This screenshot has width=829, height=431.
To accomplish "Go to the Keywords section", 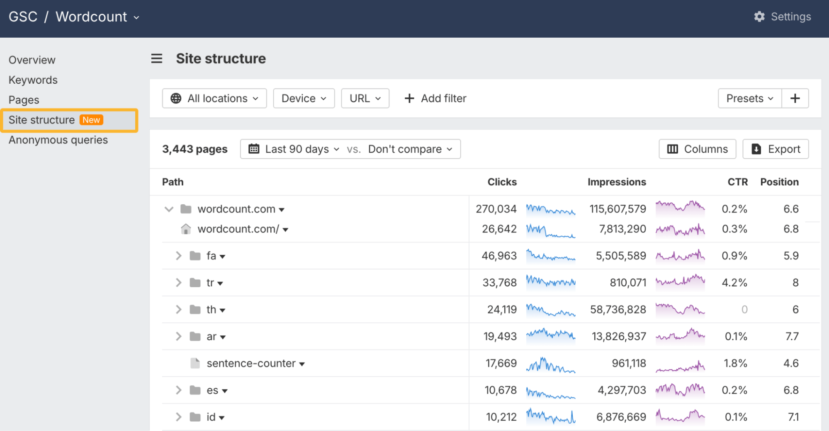I will [x=33, y=80].
